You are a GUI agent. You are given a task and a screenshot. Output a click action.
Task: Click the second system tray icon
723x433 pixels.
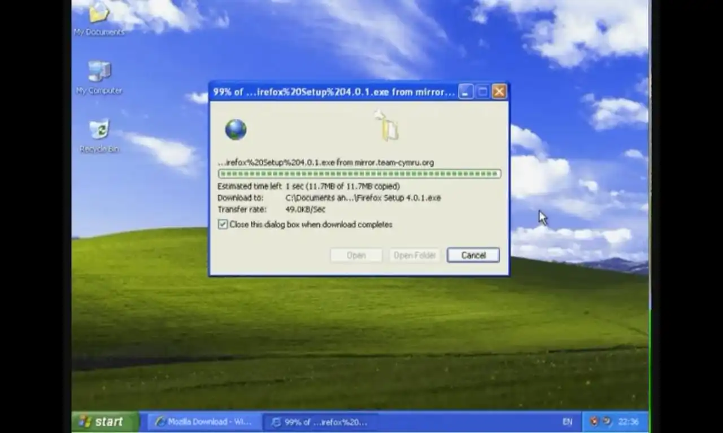point(607,421)
